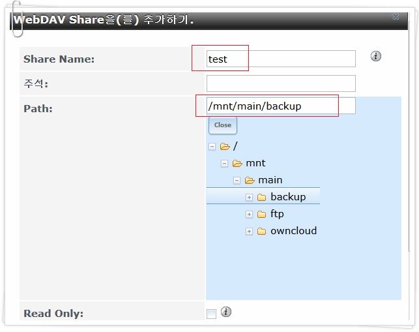Expand the owncloud folder node
419x332 pixels.
tap(249, 231)
